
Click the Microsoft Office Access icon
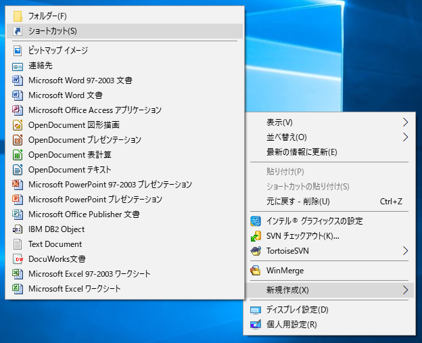coord(18,110)
